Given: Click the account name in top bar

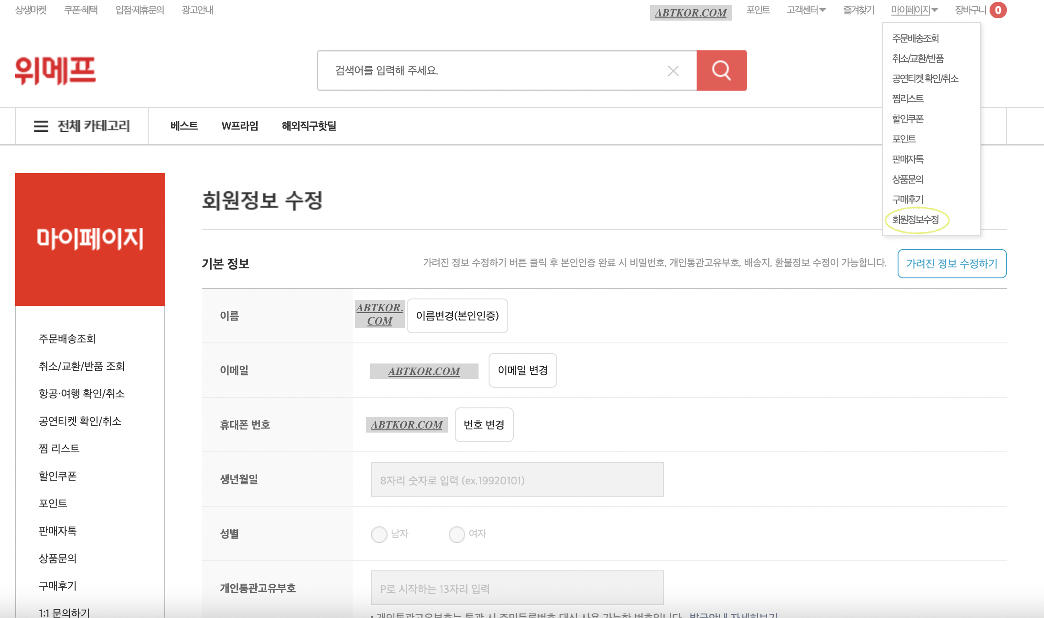Looking at the screenshot, I should click(x=691, y=12).
